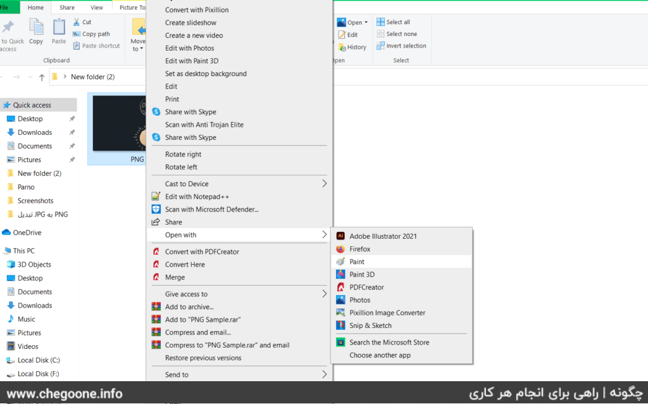Open Local Disk (F:) in sidebar

39,374
